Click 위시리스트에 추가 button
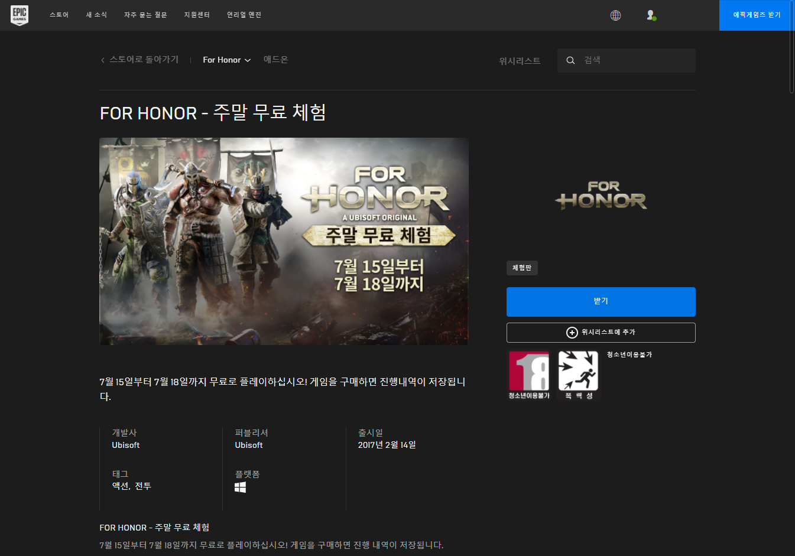The height and width of the screenshot is (556, 795). [x=601, y=333]
